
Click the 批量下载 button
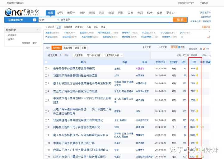[78, 55]
